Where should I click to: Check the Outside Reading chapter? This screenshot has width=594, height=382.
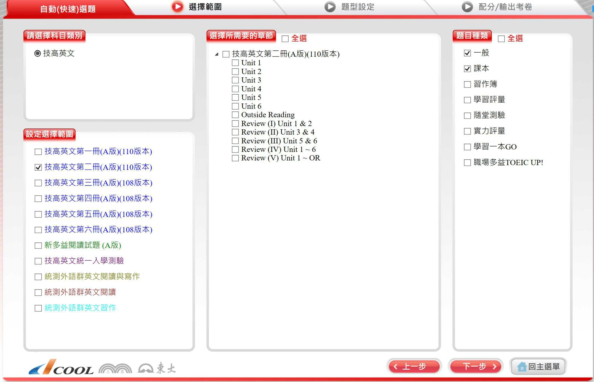(235, 115)
